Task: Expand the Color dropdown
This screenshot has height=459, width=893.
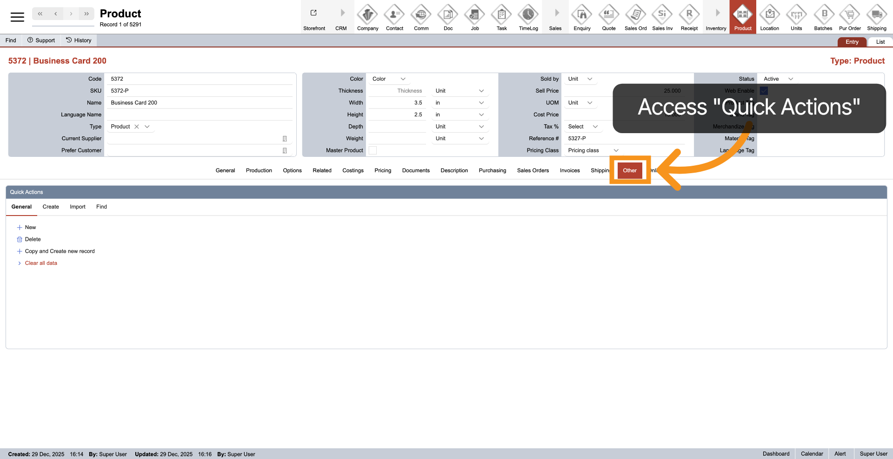Action: click(x=403, y=79)
